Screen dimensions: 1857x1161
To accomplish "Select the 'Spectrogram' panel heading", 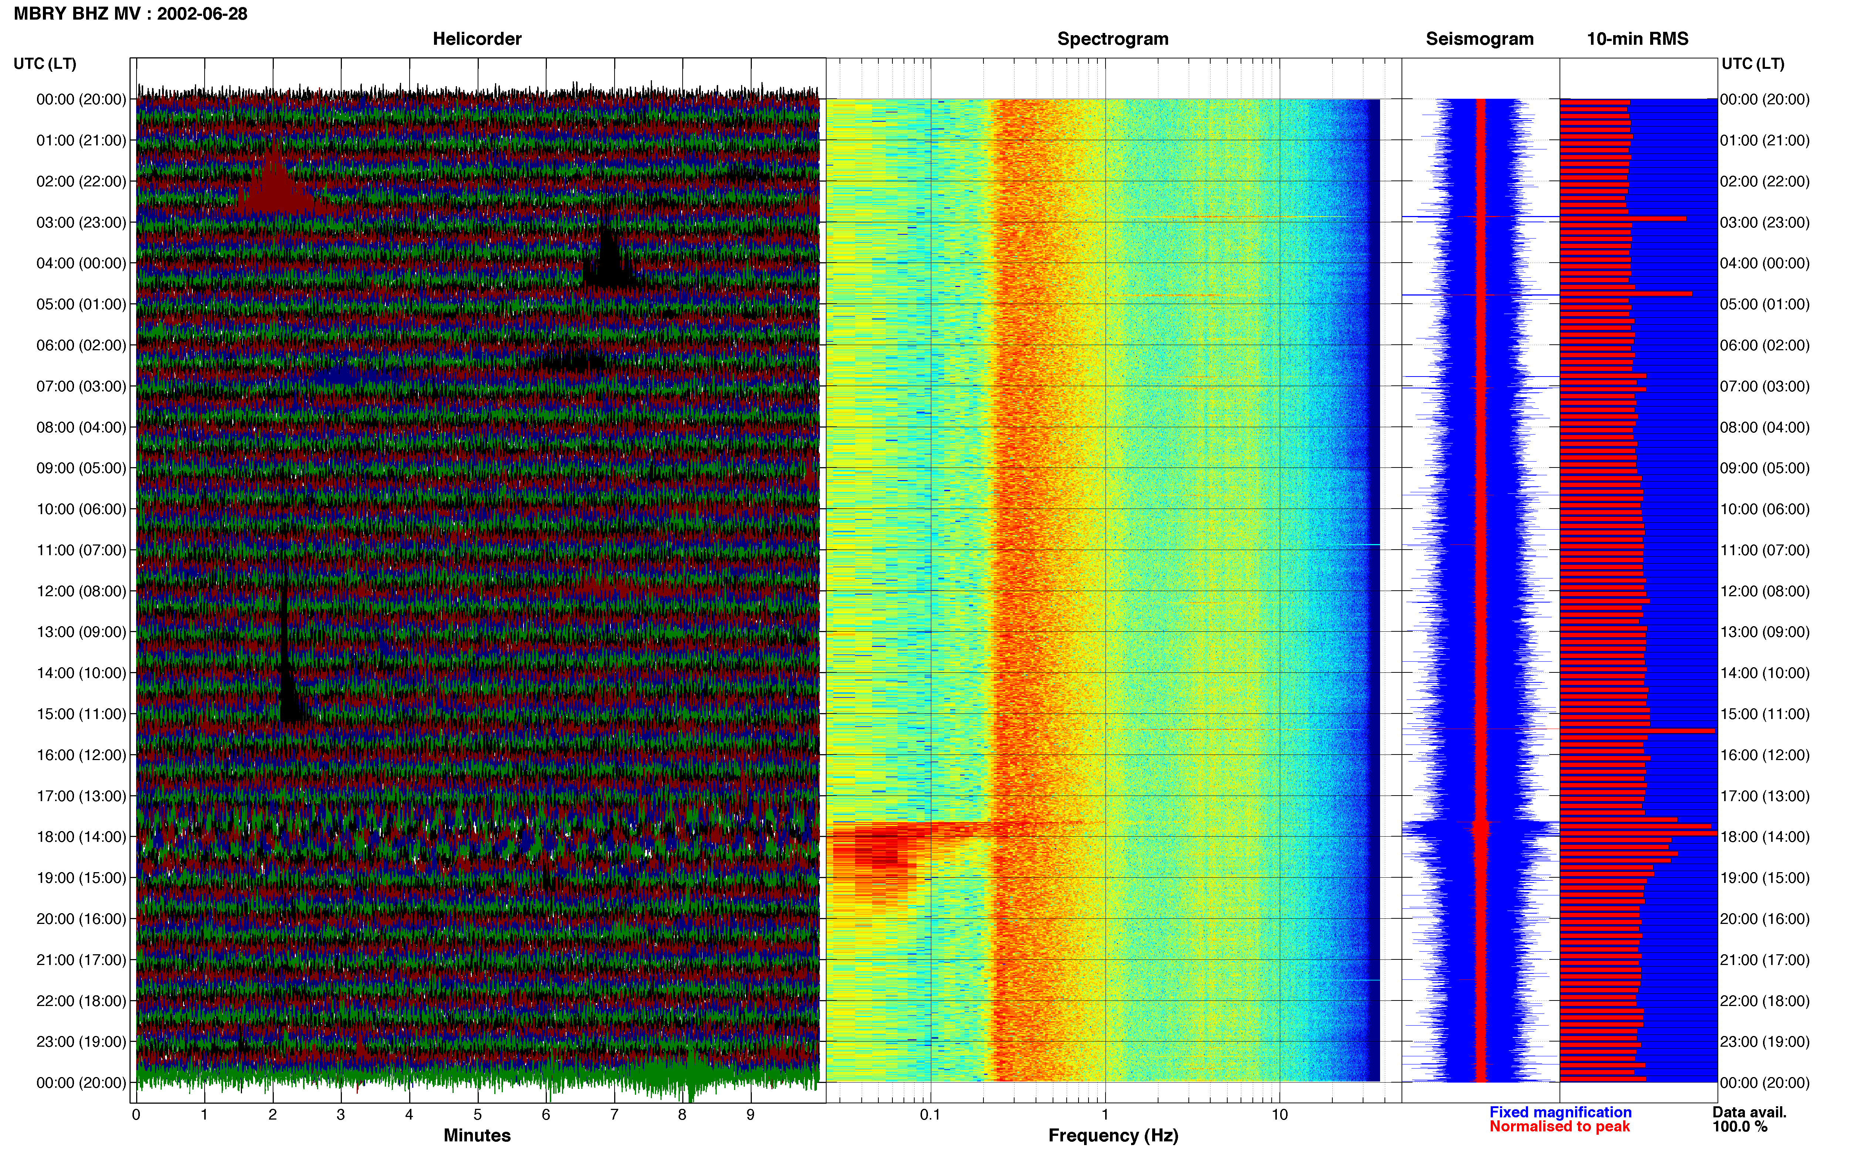I will pyautogui.click(x=1113, y=39).
